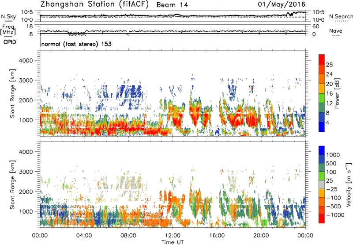Screen dimensions: 353x245
Task: Click the -25 label on the velocity color bar
Action: click(332, 189)
